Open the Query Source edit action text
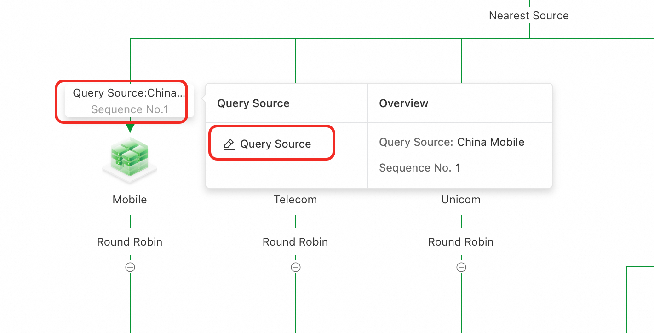This screenshot has width=654, height=333. point(275,144)
